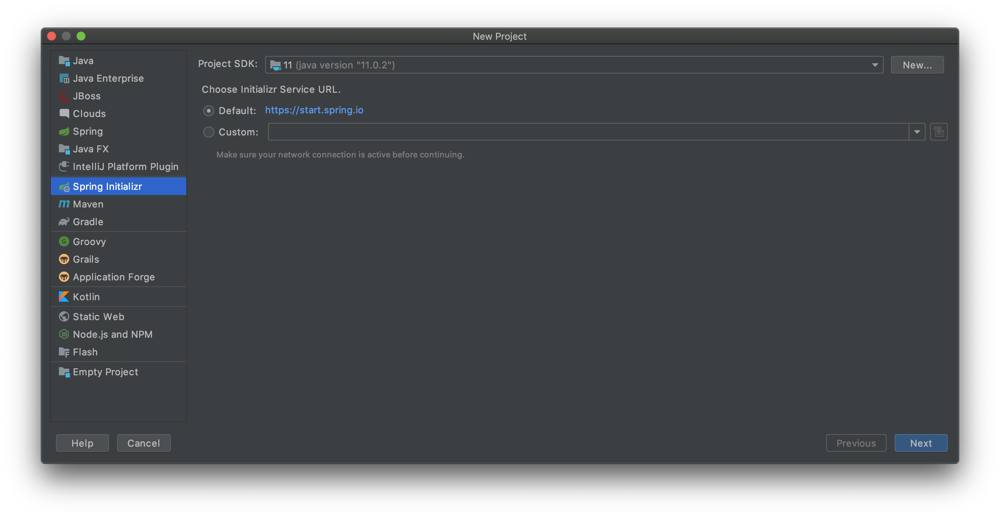The height and width of the screenshot is (518, 1000).
Task: Click the JBoss red icon
Action: [64, 96]
